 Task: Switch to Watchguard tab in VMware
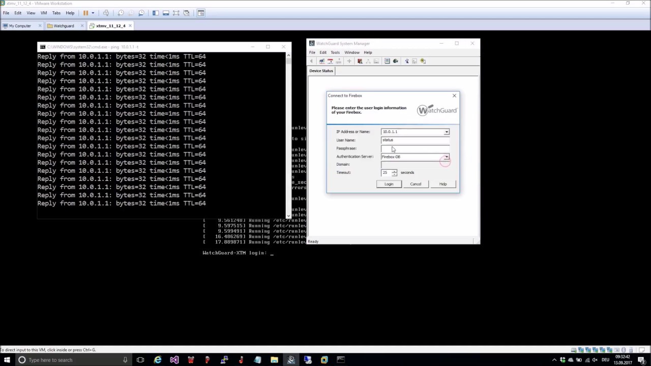(x=64, y=25)
